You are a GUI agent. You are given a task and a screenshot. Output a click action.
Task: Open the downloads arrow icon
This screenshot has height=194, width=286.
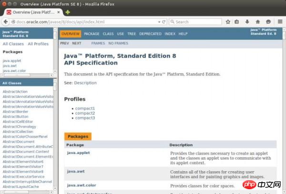(247, 22)
